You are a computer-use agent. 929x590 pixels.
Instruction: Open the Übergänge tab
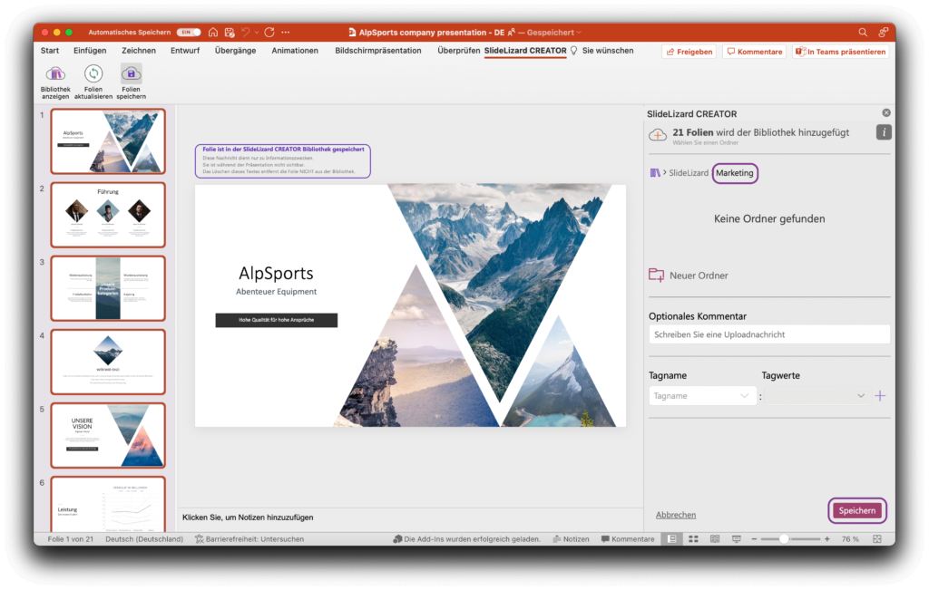pos(235,51)
